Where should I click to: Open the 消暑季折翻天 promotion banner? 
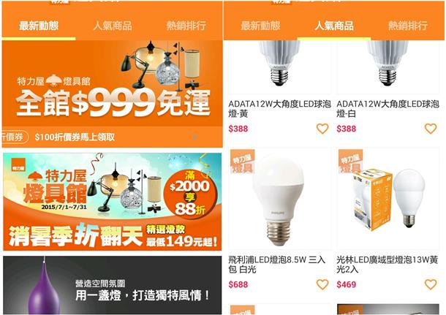tap(113, 202)
